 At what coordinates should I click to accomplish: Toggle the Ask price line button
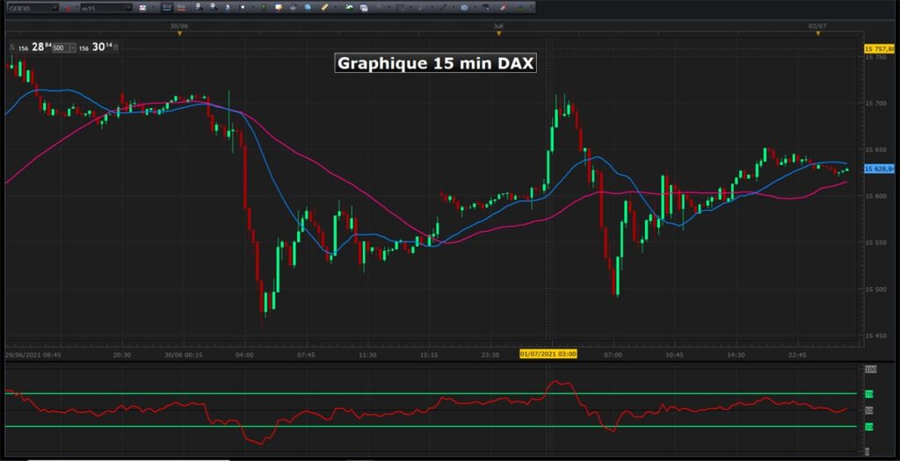tap(181, 7)
